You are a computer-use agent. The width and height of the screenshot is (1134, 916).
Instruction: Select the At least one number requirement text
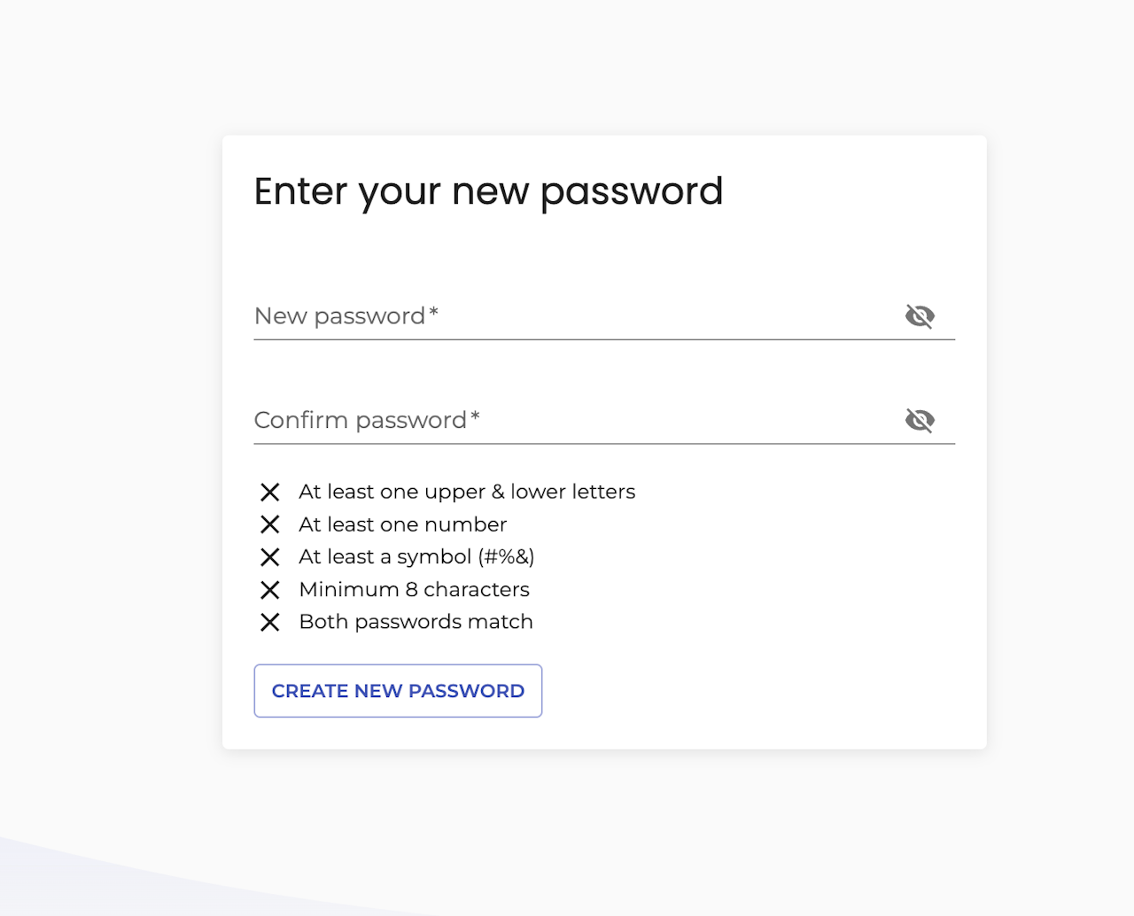click(403, 524)
